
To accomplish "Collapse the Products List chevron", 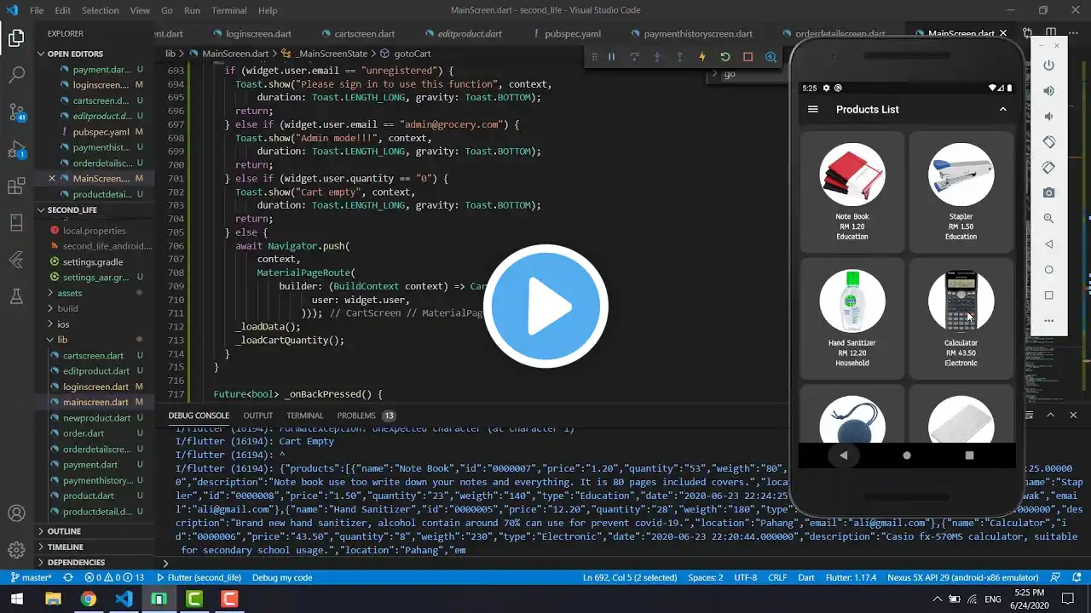I will [x=1002, y=109].
